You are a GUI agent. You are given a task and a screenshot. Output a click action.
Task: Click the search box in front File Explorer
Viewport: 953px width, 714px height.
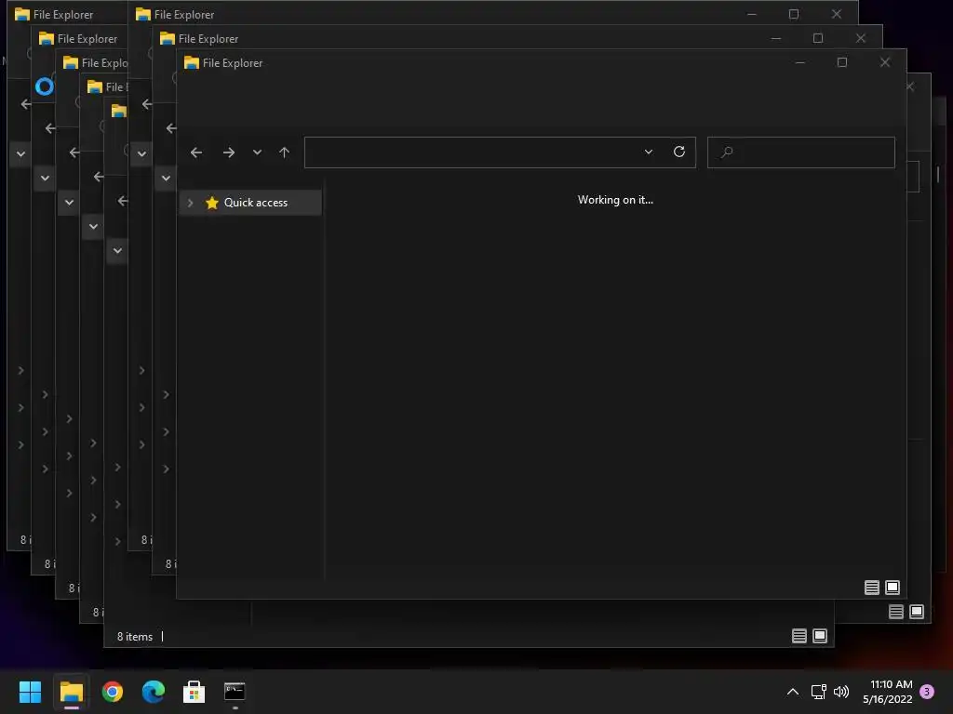(801, 152)
